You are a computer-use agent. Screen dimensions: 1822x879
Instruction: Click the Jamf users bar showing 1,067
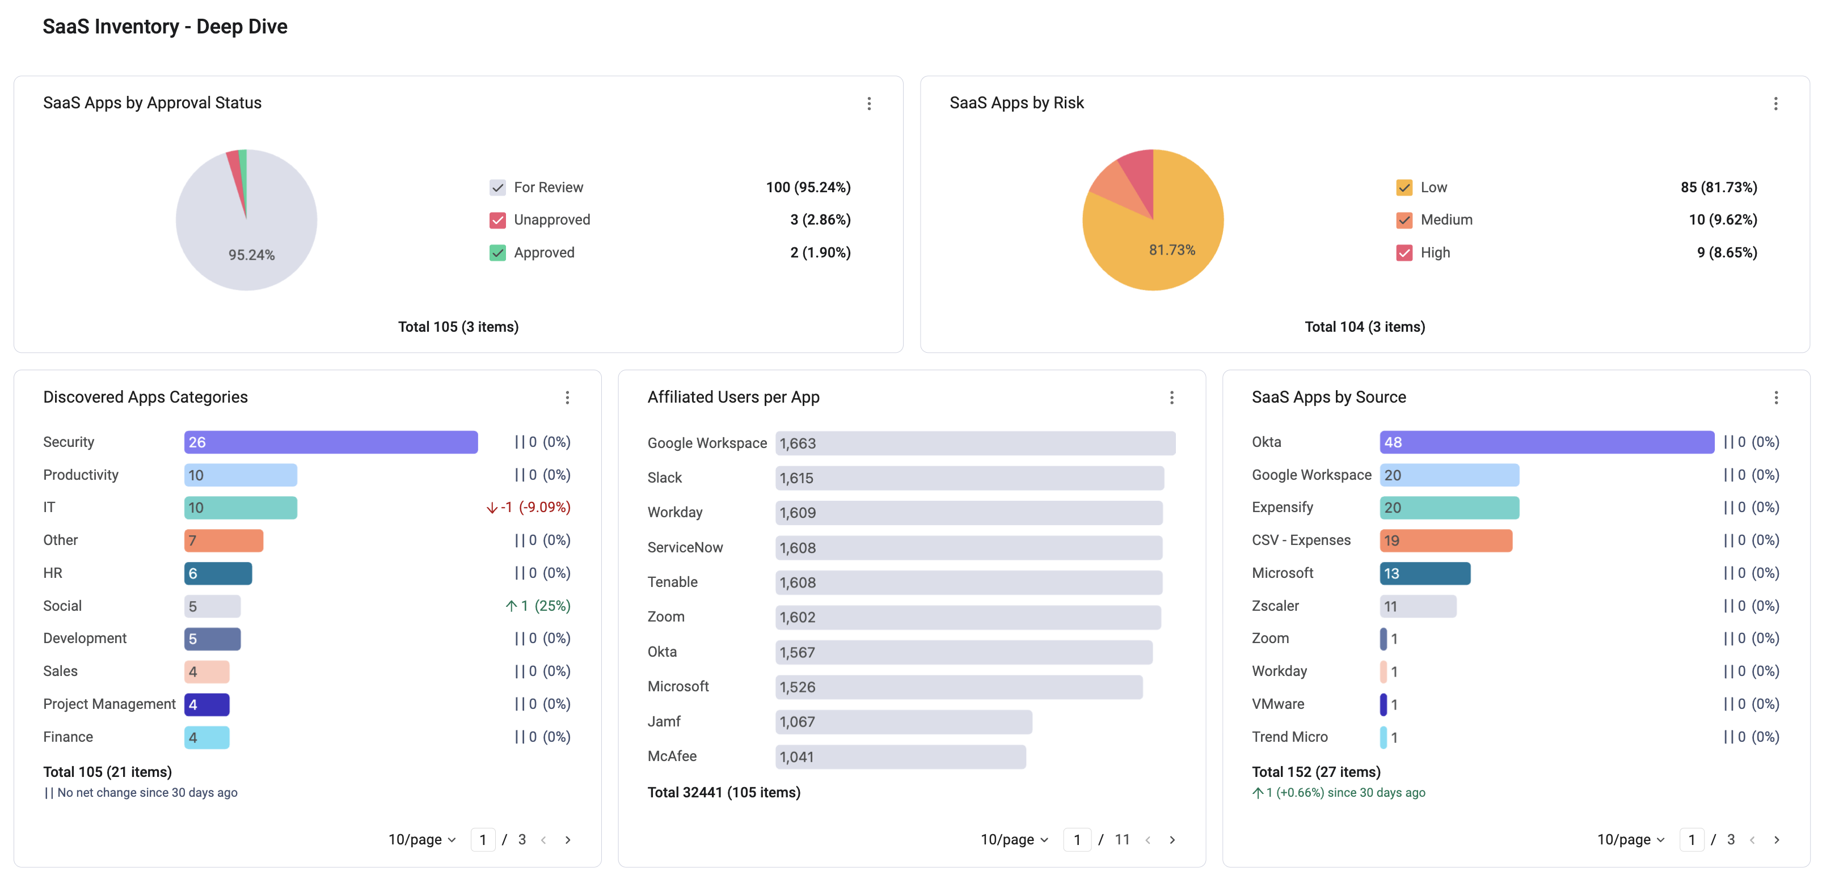904,722
